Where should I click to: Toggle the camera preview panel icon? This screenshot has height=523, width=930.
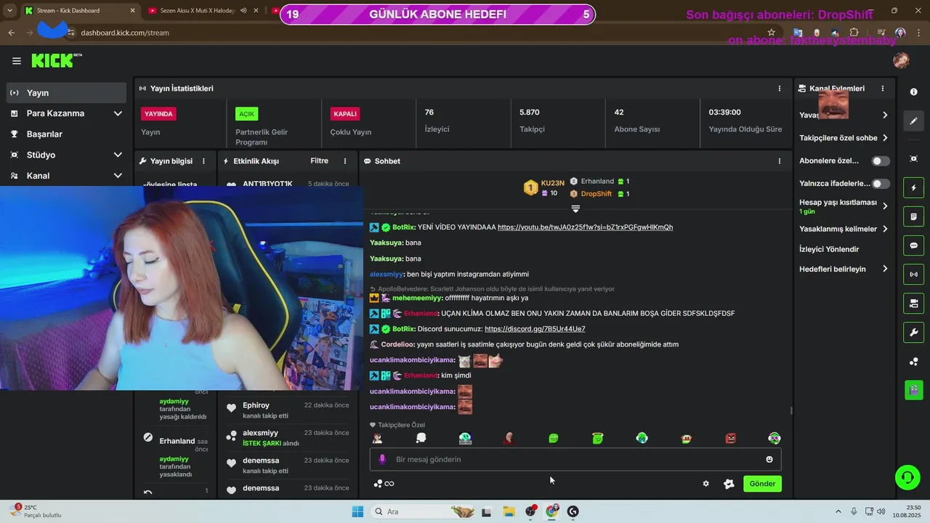coord(913,304)
